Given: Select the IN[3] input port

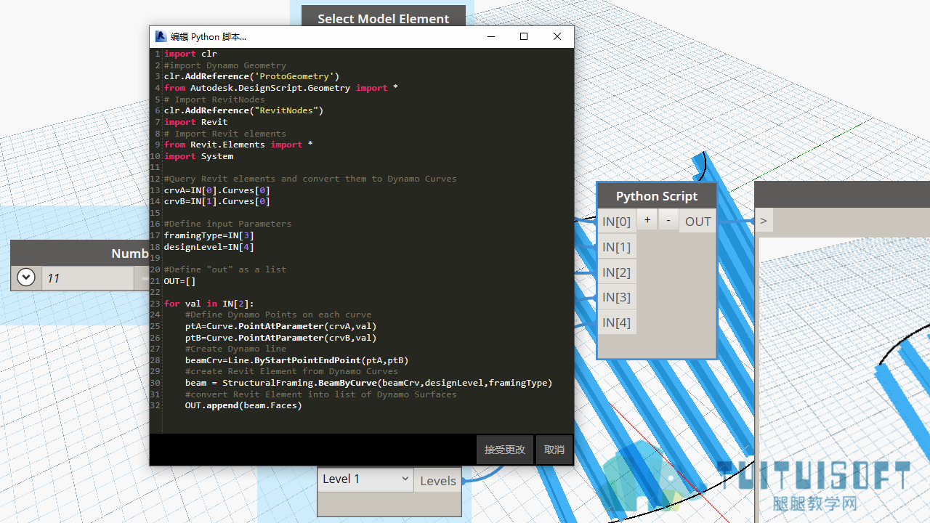Looking at the screenshot, I should pos(617,297).
